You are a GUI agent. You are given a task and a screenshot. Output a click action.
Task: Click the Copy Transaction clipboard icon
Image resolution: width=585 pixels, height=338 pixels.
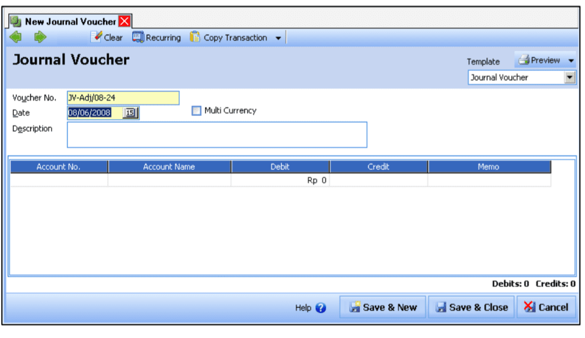coord(195,37)
